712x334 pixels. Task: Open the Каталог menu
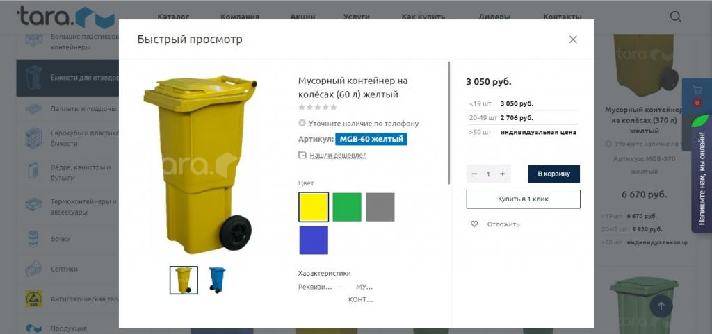[173, 17]
